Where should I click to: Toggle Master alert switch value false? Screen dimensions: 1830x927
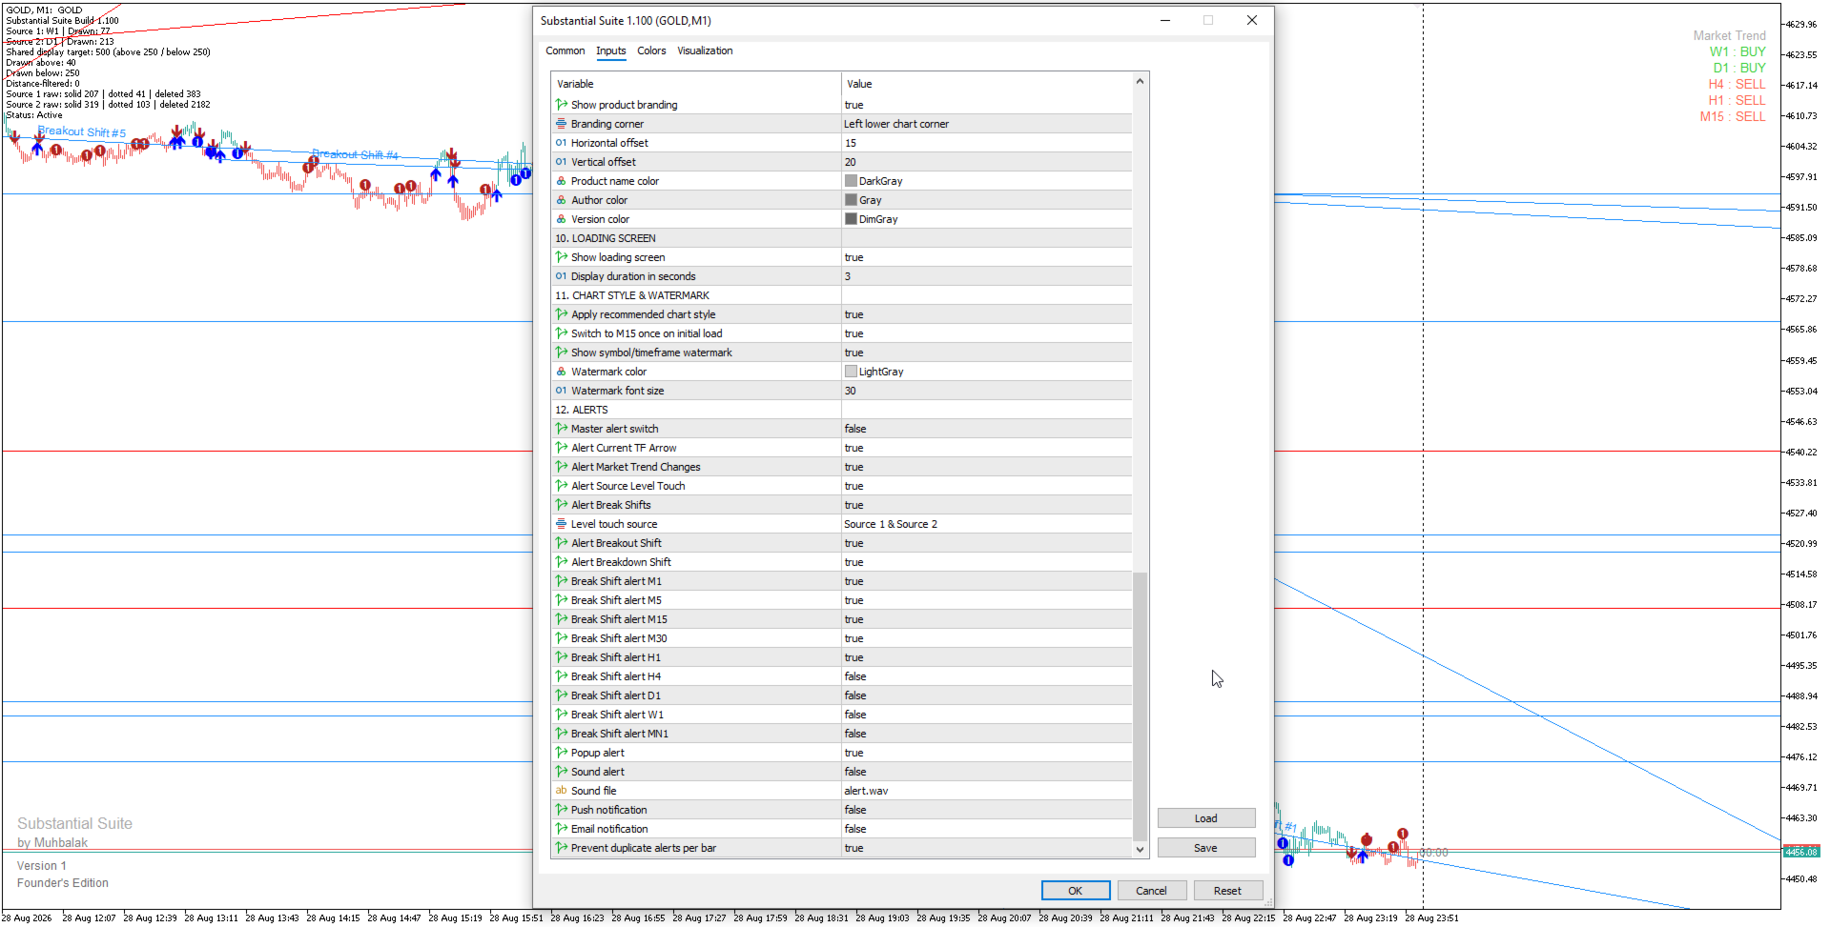click(986, 429)
